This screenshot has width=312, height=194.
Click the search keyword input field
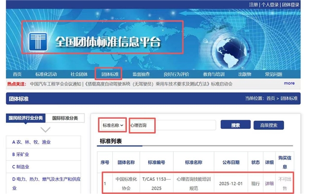pyautogui.click(x=172, y=125)
